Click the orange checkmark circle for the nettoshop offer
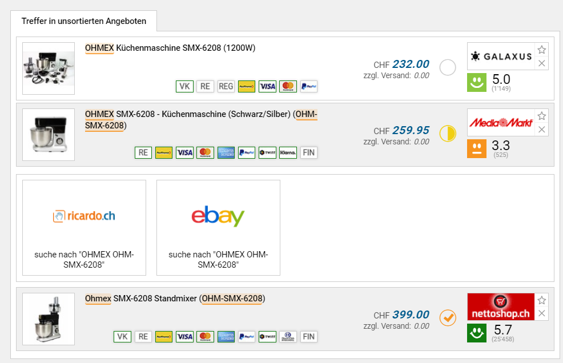The height and width of the screenshot is (363, 563). (x=448, y=318)
